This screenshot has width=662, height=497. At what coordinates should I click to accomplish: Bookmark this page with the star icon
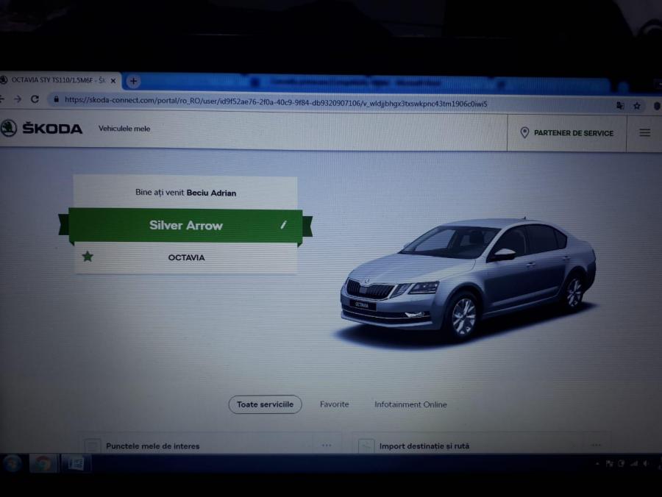tap(637, 105)
